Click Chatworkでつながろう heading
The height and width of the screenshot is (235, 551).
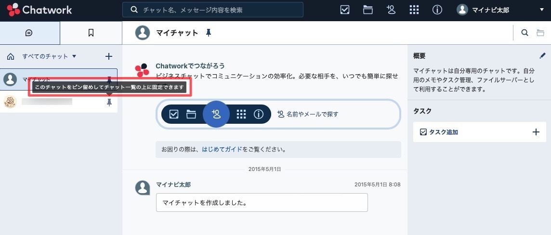(190, 65)
